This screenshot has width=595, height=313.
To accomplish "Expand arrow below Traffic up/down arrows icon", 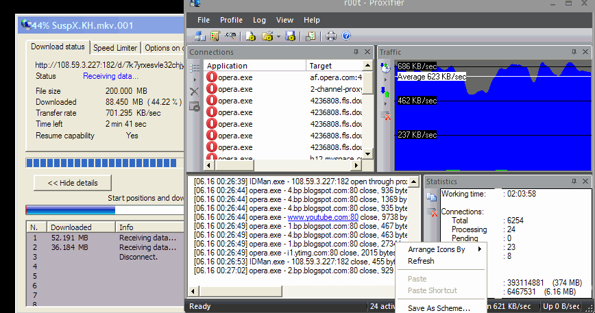I will 385,103.
